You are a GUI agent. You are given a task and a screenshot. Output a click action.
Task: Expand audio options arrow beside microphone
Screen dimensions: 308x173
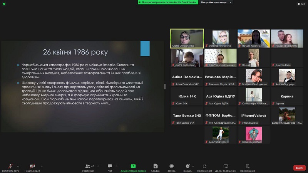point(18,166)
